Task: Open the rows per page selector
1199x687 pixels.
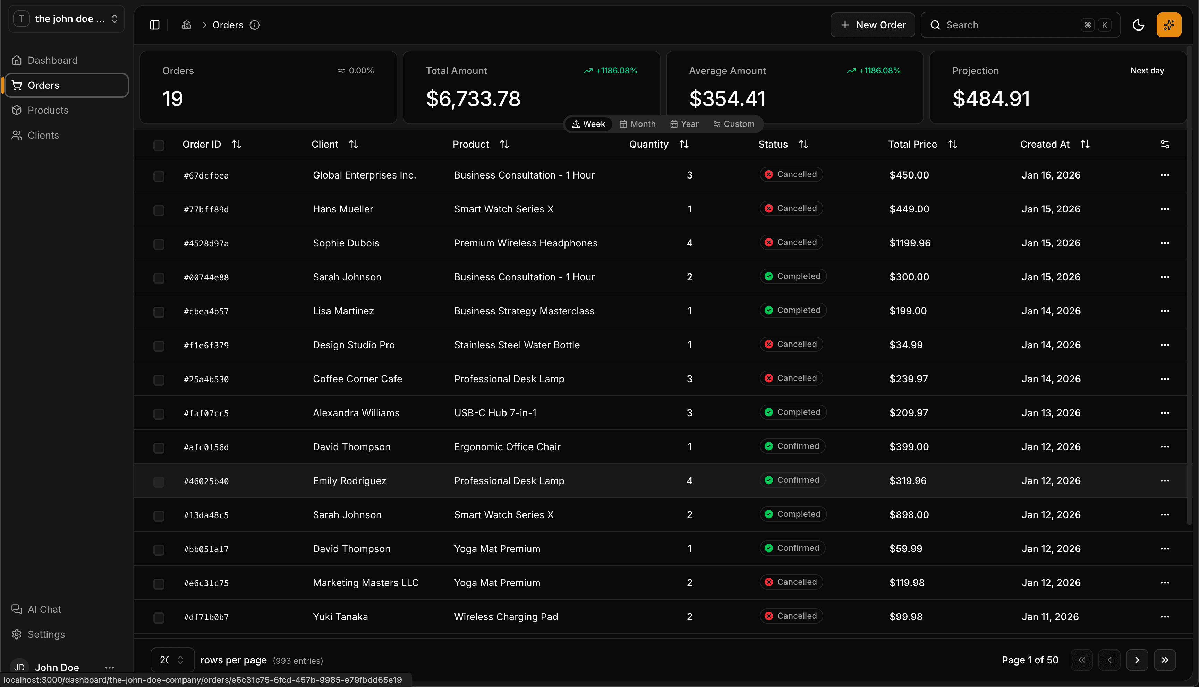Action: click(172, 660)
